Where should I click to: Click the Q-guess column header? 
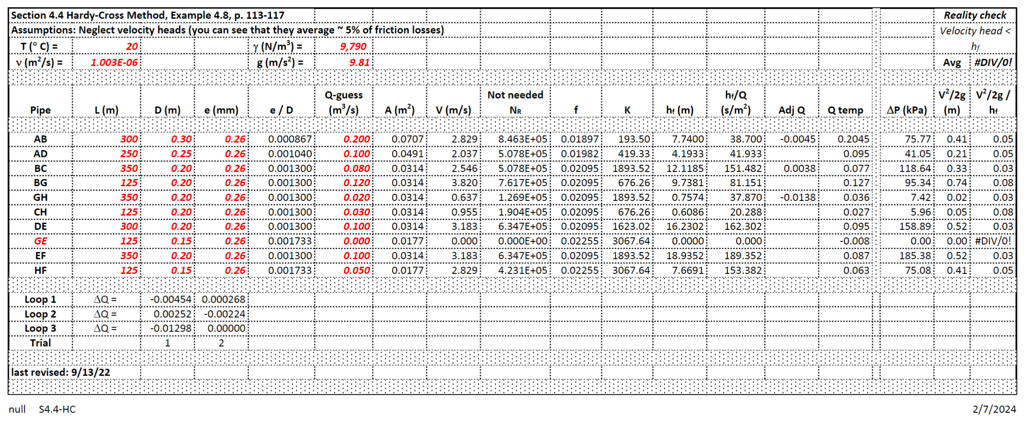[x=344, y=103]
